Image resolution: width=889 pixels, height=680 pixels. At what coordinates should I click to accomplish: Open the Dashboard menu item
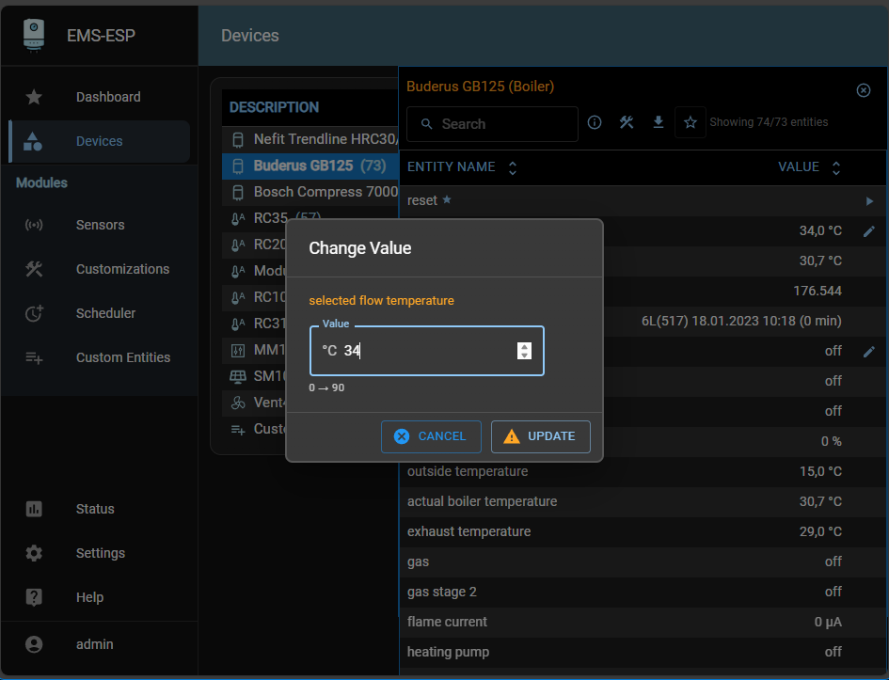107,97
